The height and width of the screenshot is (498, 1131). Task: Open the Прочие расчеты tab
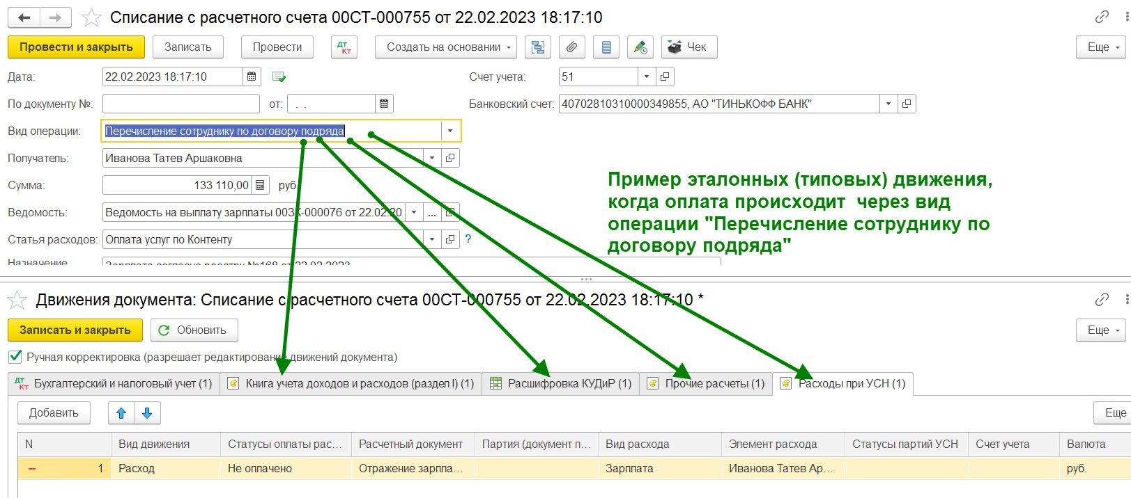[x=707, y=384]
